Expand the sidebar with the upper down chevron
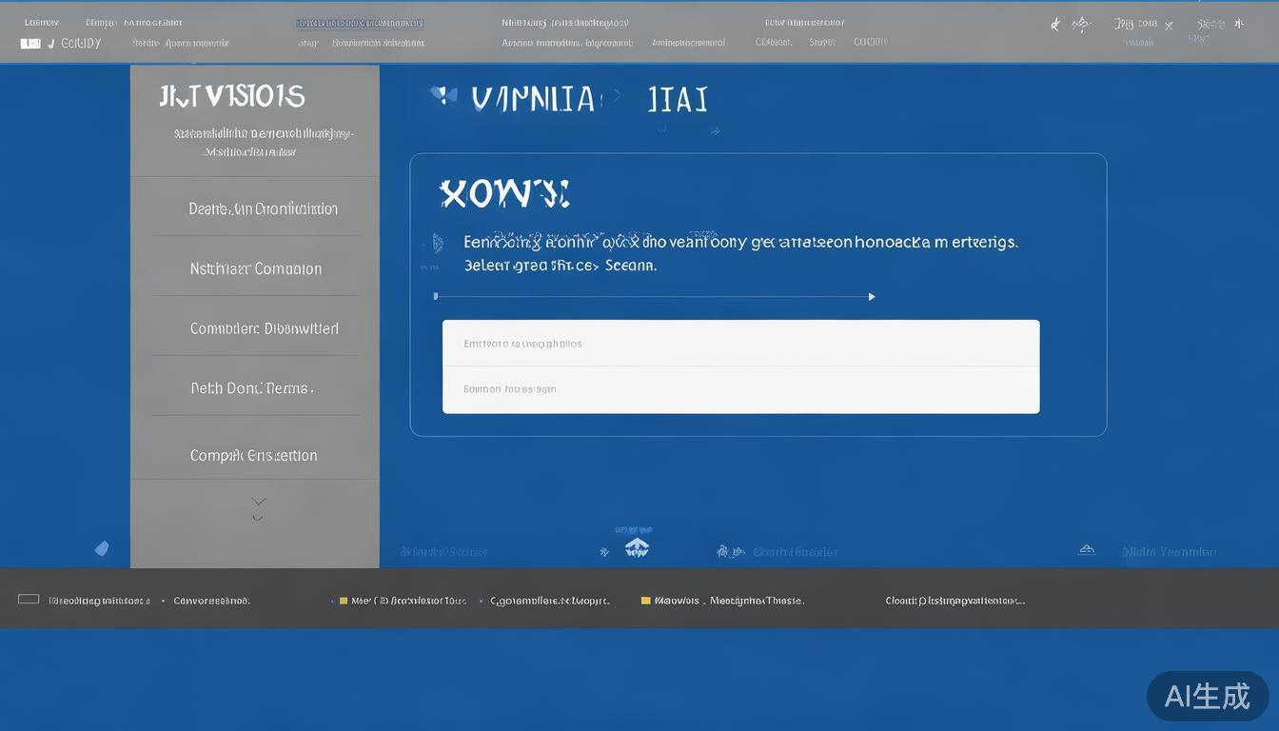The image size is (1279, 731). pos(258,501)
